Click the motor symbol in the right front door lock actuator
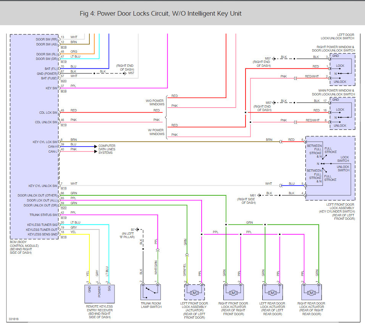The width and height of the screenshot is (365, 327). pyautogui.click(x=233, y=293)
